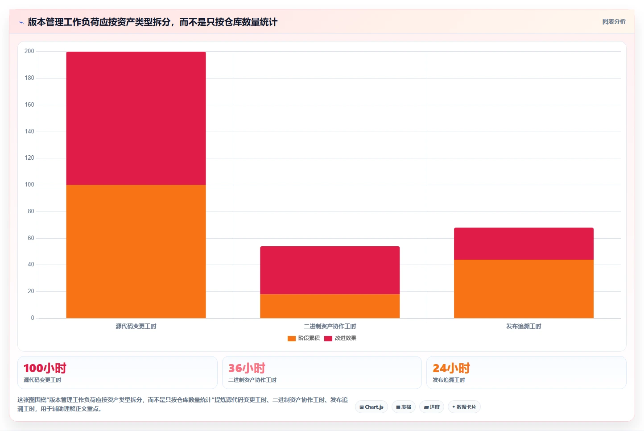Toggle the 阶段累积 legend swatch
Viewport: 644px width, 431px height.
292,338
